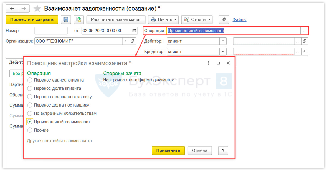Image resolution: width=327 pixels, height=171 pixels.
Task: Select Произвольный взаимозачет radio button
Action: point(30,122)
